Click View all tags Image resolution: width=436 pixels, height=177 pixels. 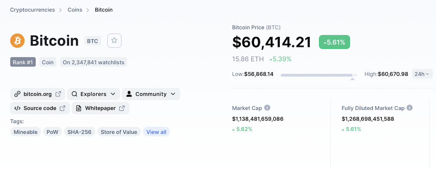coord(156,132)
